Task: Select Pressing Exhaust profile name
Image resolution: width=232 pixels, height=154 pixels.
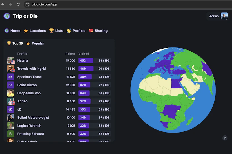Action: coord(31,134)
